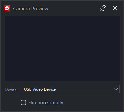124x112 pixels.
Task: Click the red rec app logo
Action: click(7, 8)
